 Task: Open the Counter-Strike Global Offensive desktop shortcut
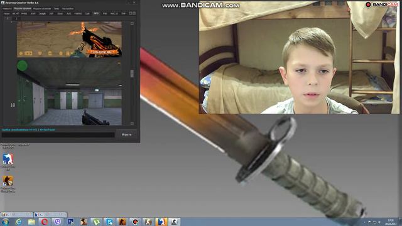pyautogui.click(x=8, y=181)
